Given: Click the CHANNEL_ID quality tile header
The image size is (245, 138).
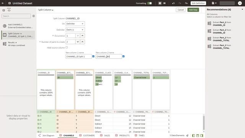Looking at the screenshot, I should pos(46,73).
